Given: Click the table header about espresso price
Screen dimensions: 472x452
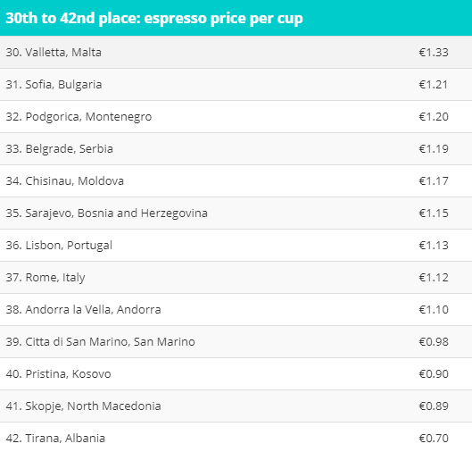Looking at the screenshot, I should (236, 18).
